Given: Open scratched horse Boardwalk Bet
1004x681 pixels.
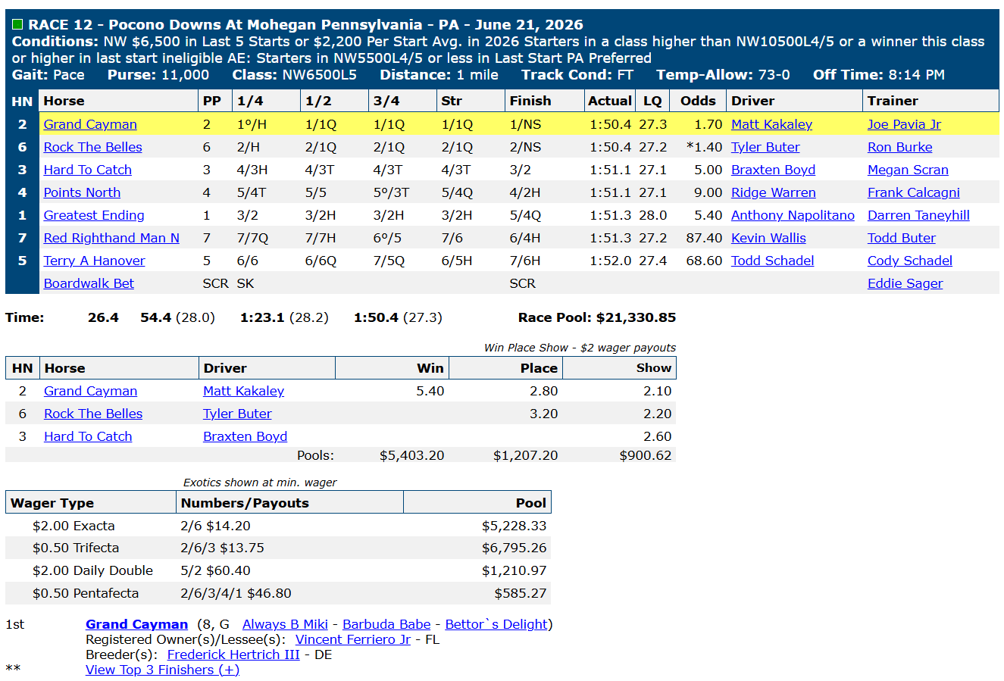Looking at the screenshot, I should [89, 283].
